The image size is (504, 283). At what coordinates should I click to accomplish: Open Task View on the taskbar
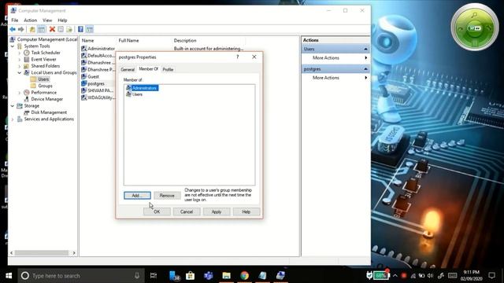coord(154,276)
